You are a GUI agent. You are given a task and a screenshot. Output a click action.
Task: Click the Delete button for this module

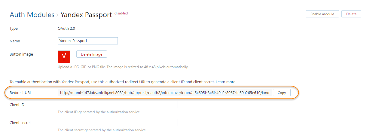click(351, 14)
